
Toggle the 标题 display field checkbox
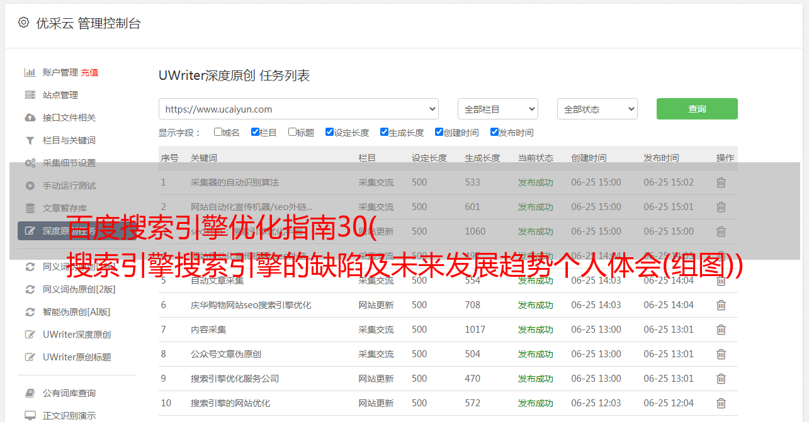tap(292, 132)
